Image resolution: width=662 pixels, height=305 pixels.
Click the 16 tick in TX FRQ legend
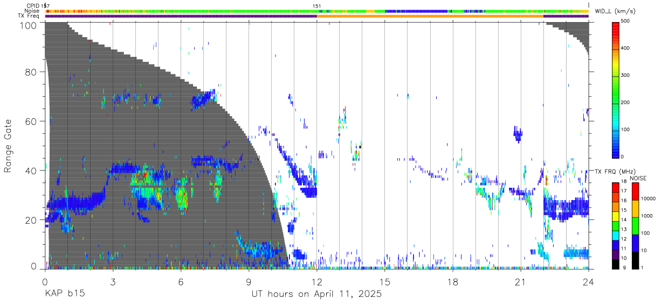[624, 201]
